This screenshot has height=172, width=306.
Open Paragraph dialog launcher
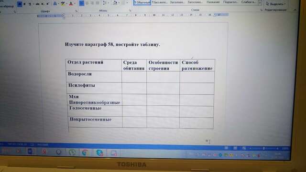130,10
